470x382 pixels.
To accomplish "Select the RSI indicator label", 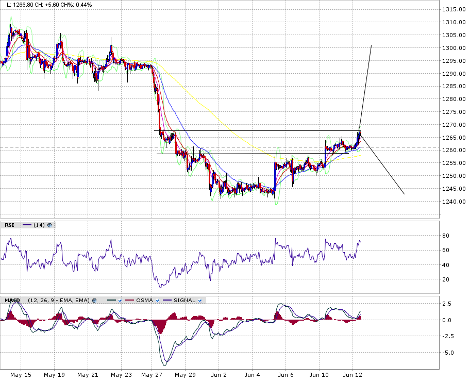I will 9,225.
